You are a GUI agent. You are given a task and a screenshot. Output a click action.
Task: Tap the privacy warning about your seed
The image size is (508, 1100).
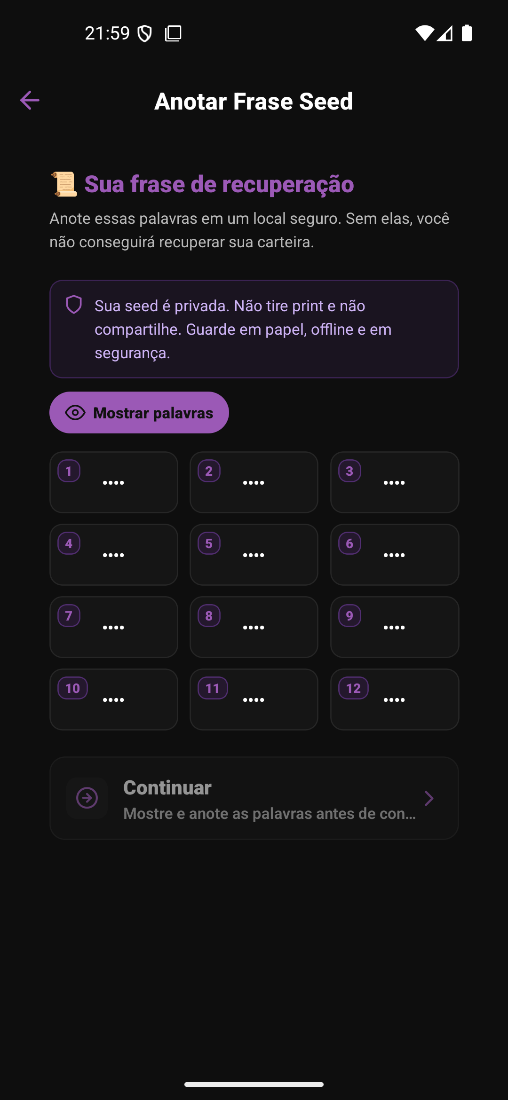coord(254,329)
